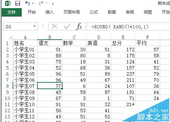Select column C header
The height and width of the screenshot is (122, 170).
click(74, 37)
